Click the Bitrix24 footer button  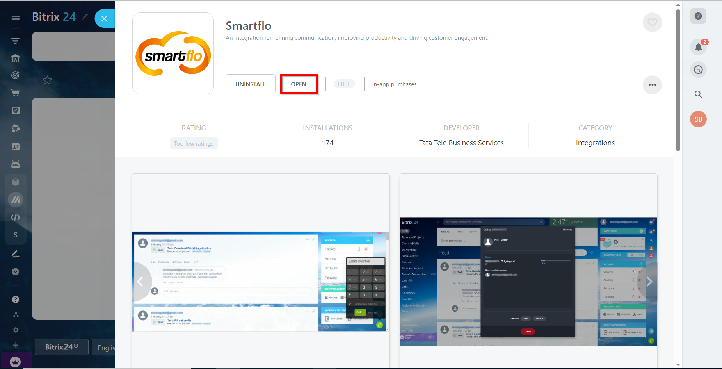click(62, 347)
